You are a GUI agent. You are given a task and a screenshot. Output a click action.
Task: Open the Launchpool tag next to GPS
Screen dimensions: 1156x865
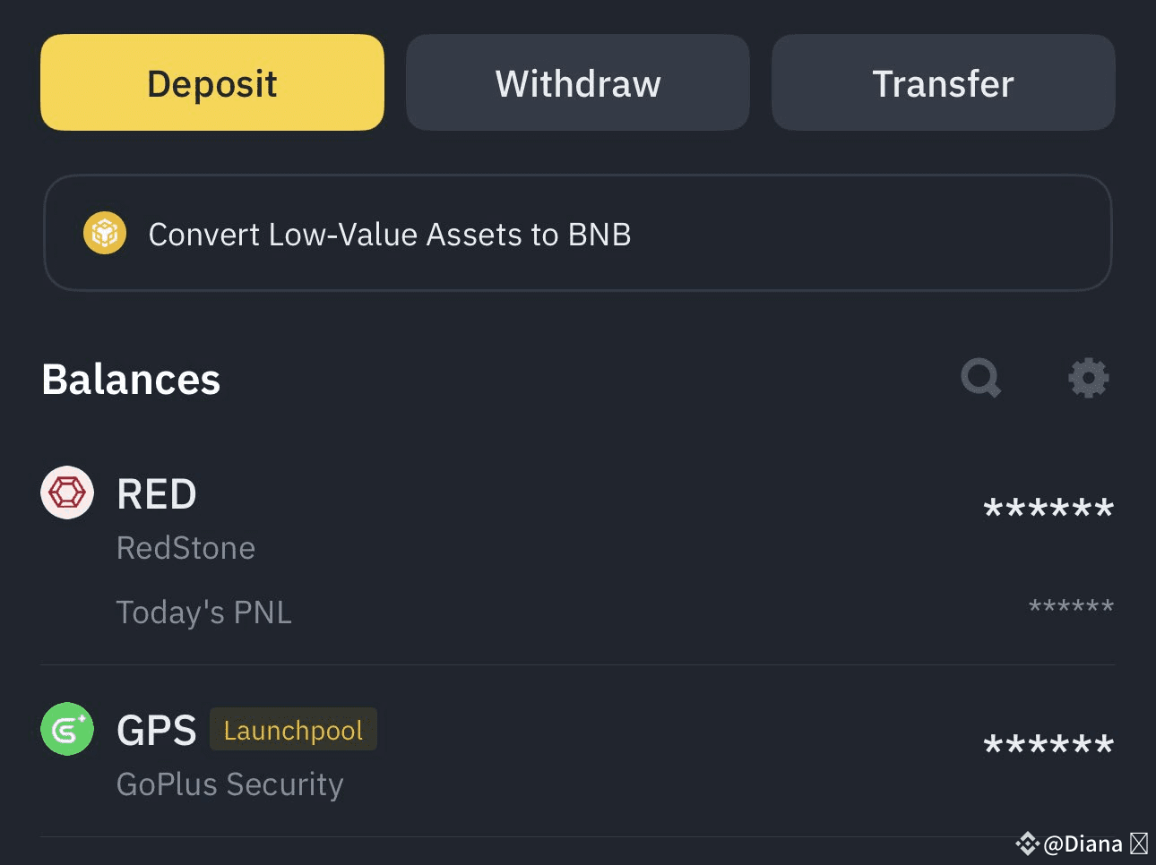[x=293, y=729]
